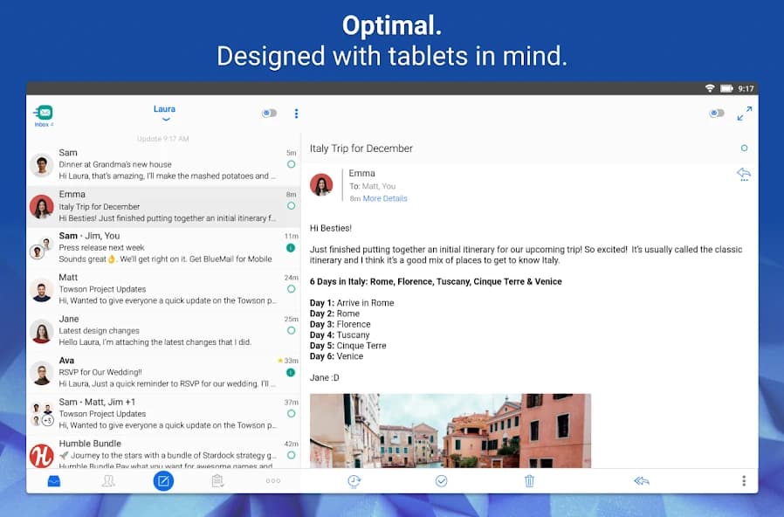This screenshot has height=517, width=784.
Task: Open the 'ooo' more options menu
Action: tap(272, 481)
